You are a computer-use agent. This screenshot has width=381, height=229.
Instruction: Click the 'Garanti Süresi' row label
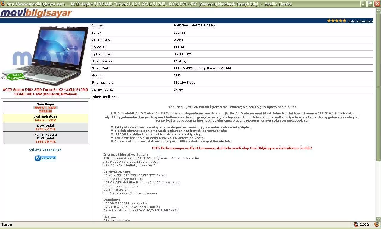pyautogui.click(x=103, y=90)
